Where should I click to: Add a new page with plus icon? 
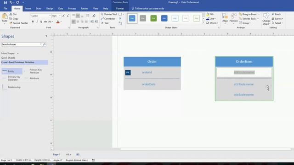(78, 154)
